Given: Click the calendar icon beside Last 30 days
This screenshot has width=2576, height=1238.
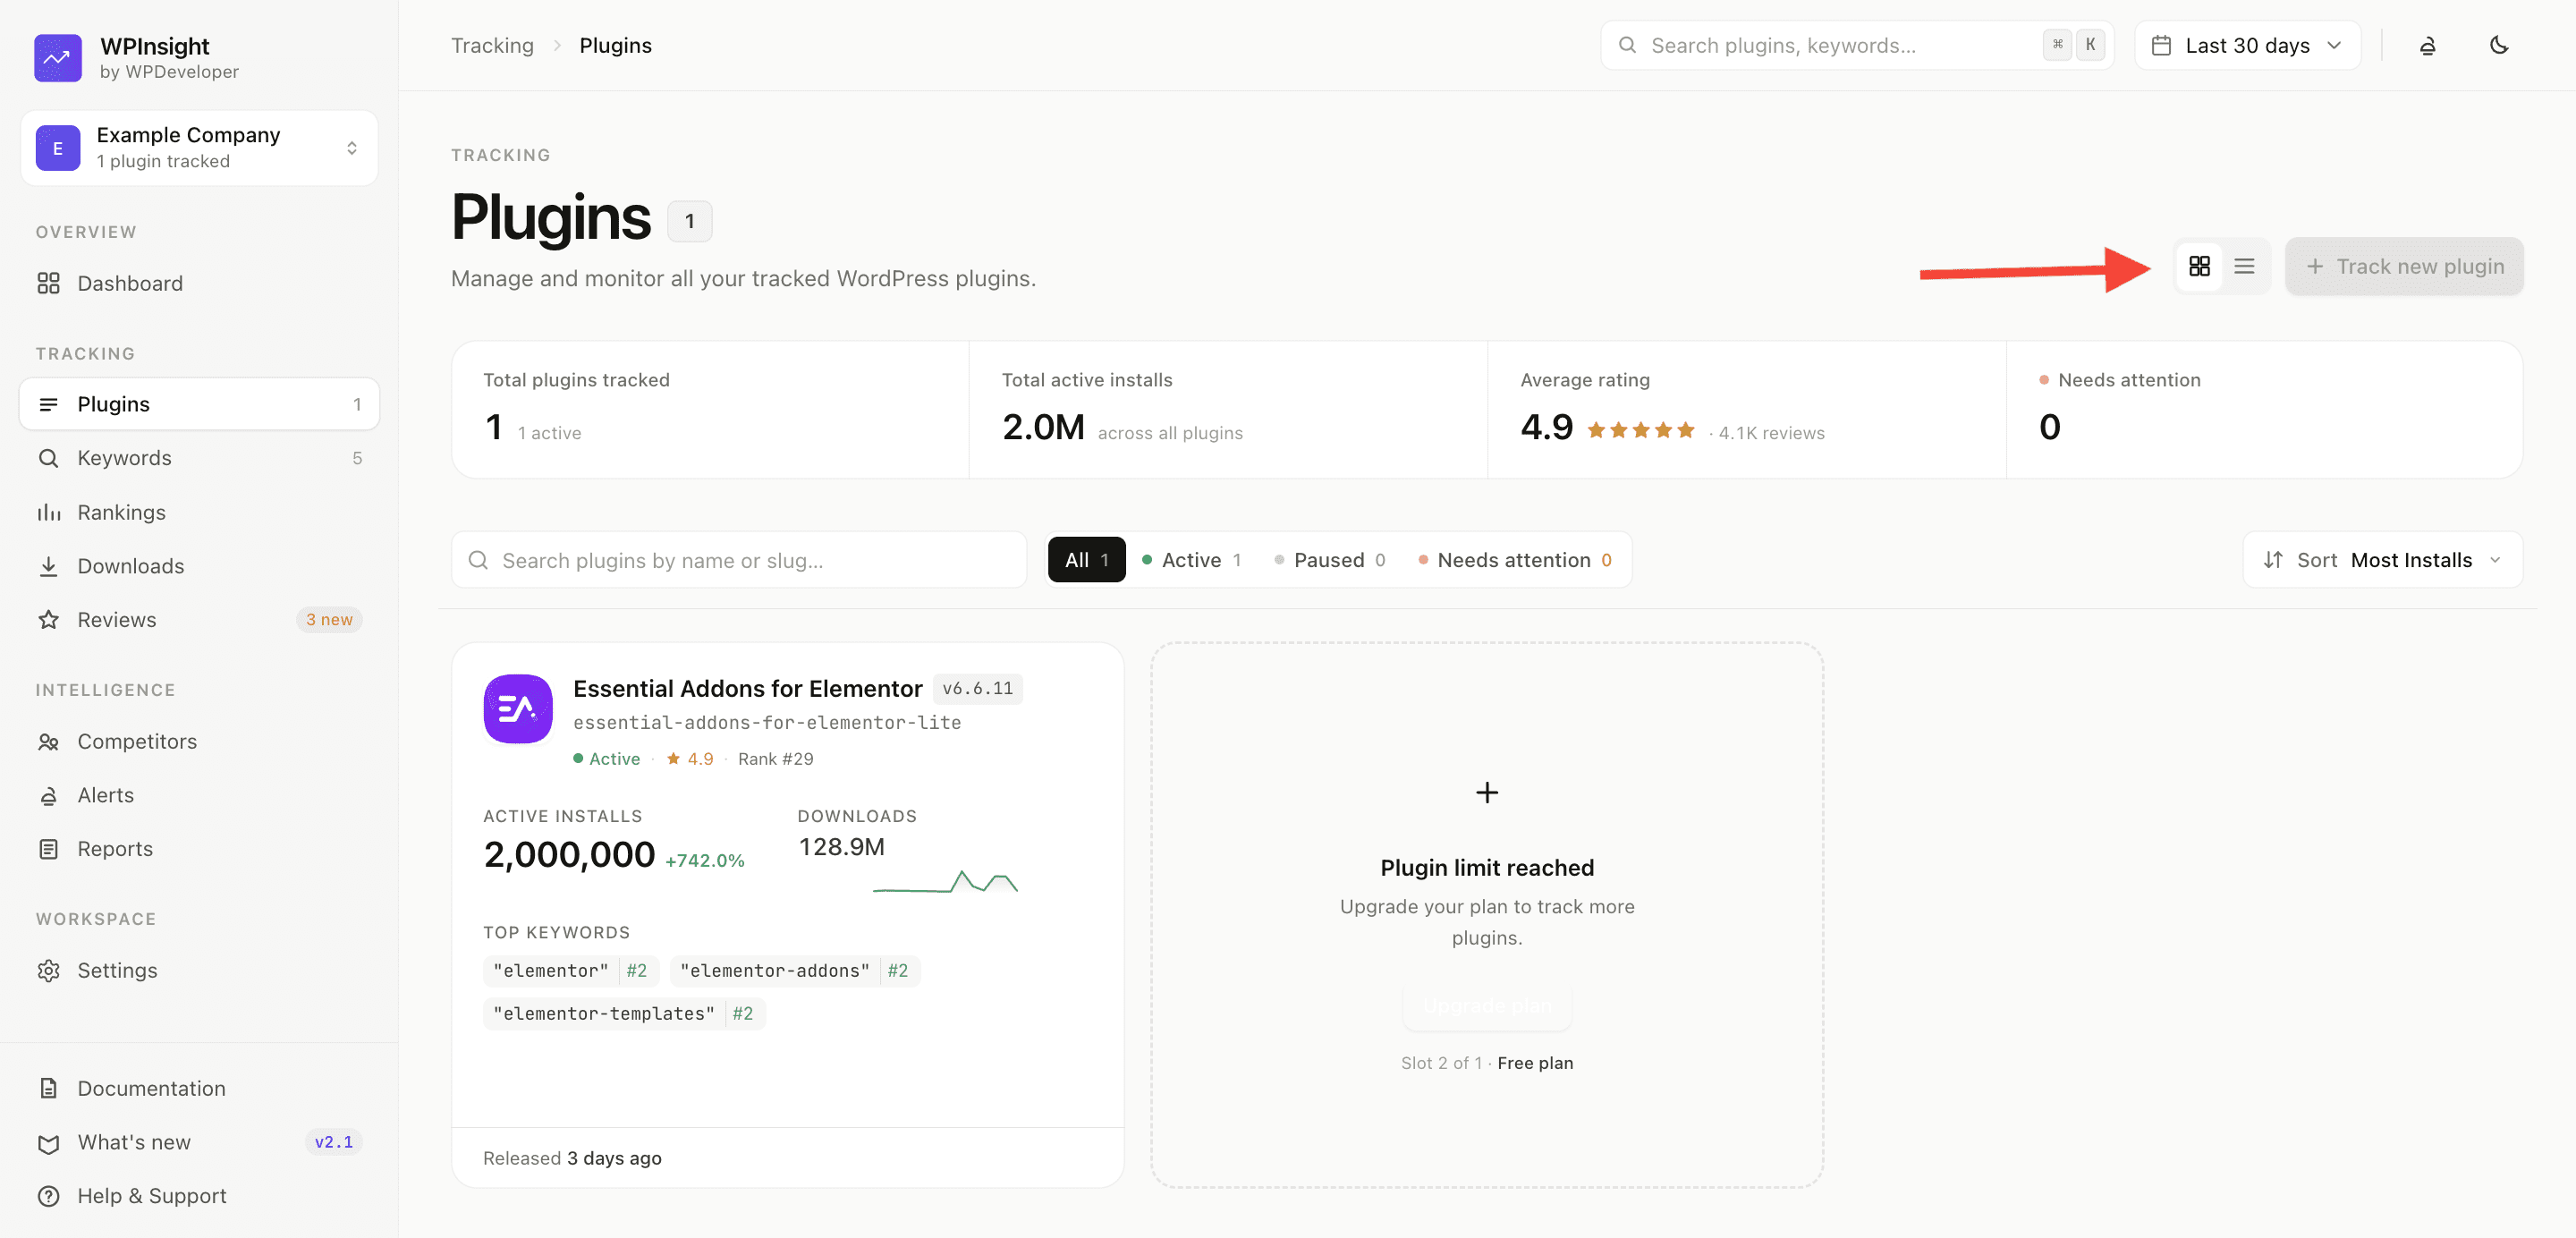Looking at the screenshot, I should [x=2161, y=45].
